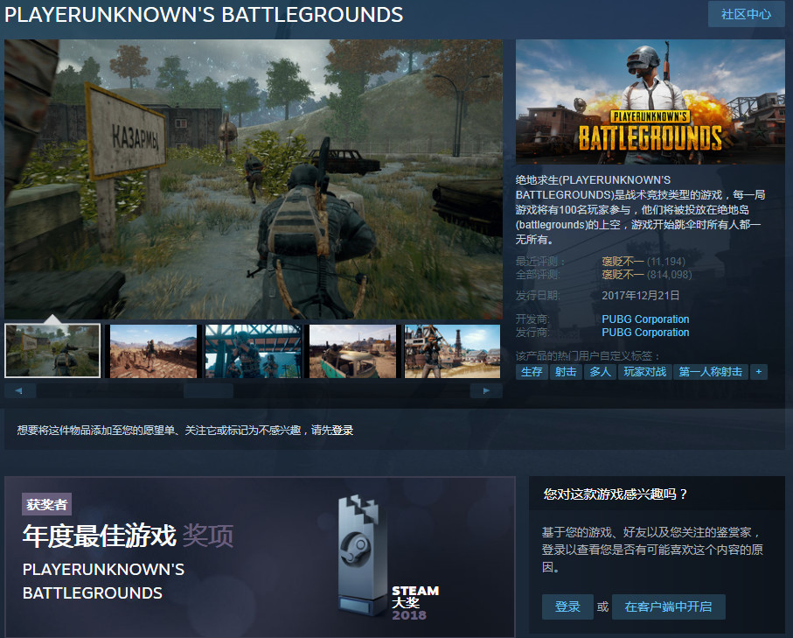
Task: Click the 第一人称射击 tag
Action: click(x=711, y=372)
